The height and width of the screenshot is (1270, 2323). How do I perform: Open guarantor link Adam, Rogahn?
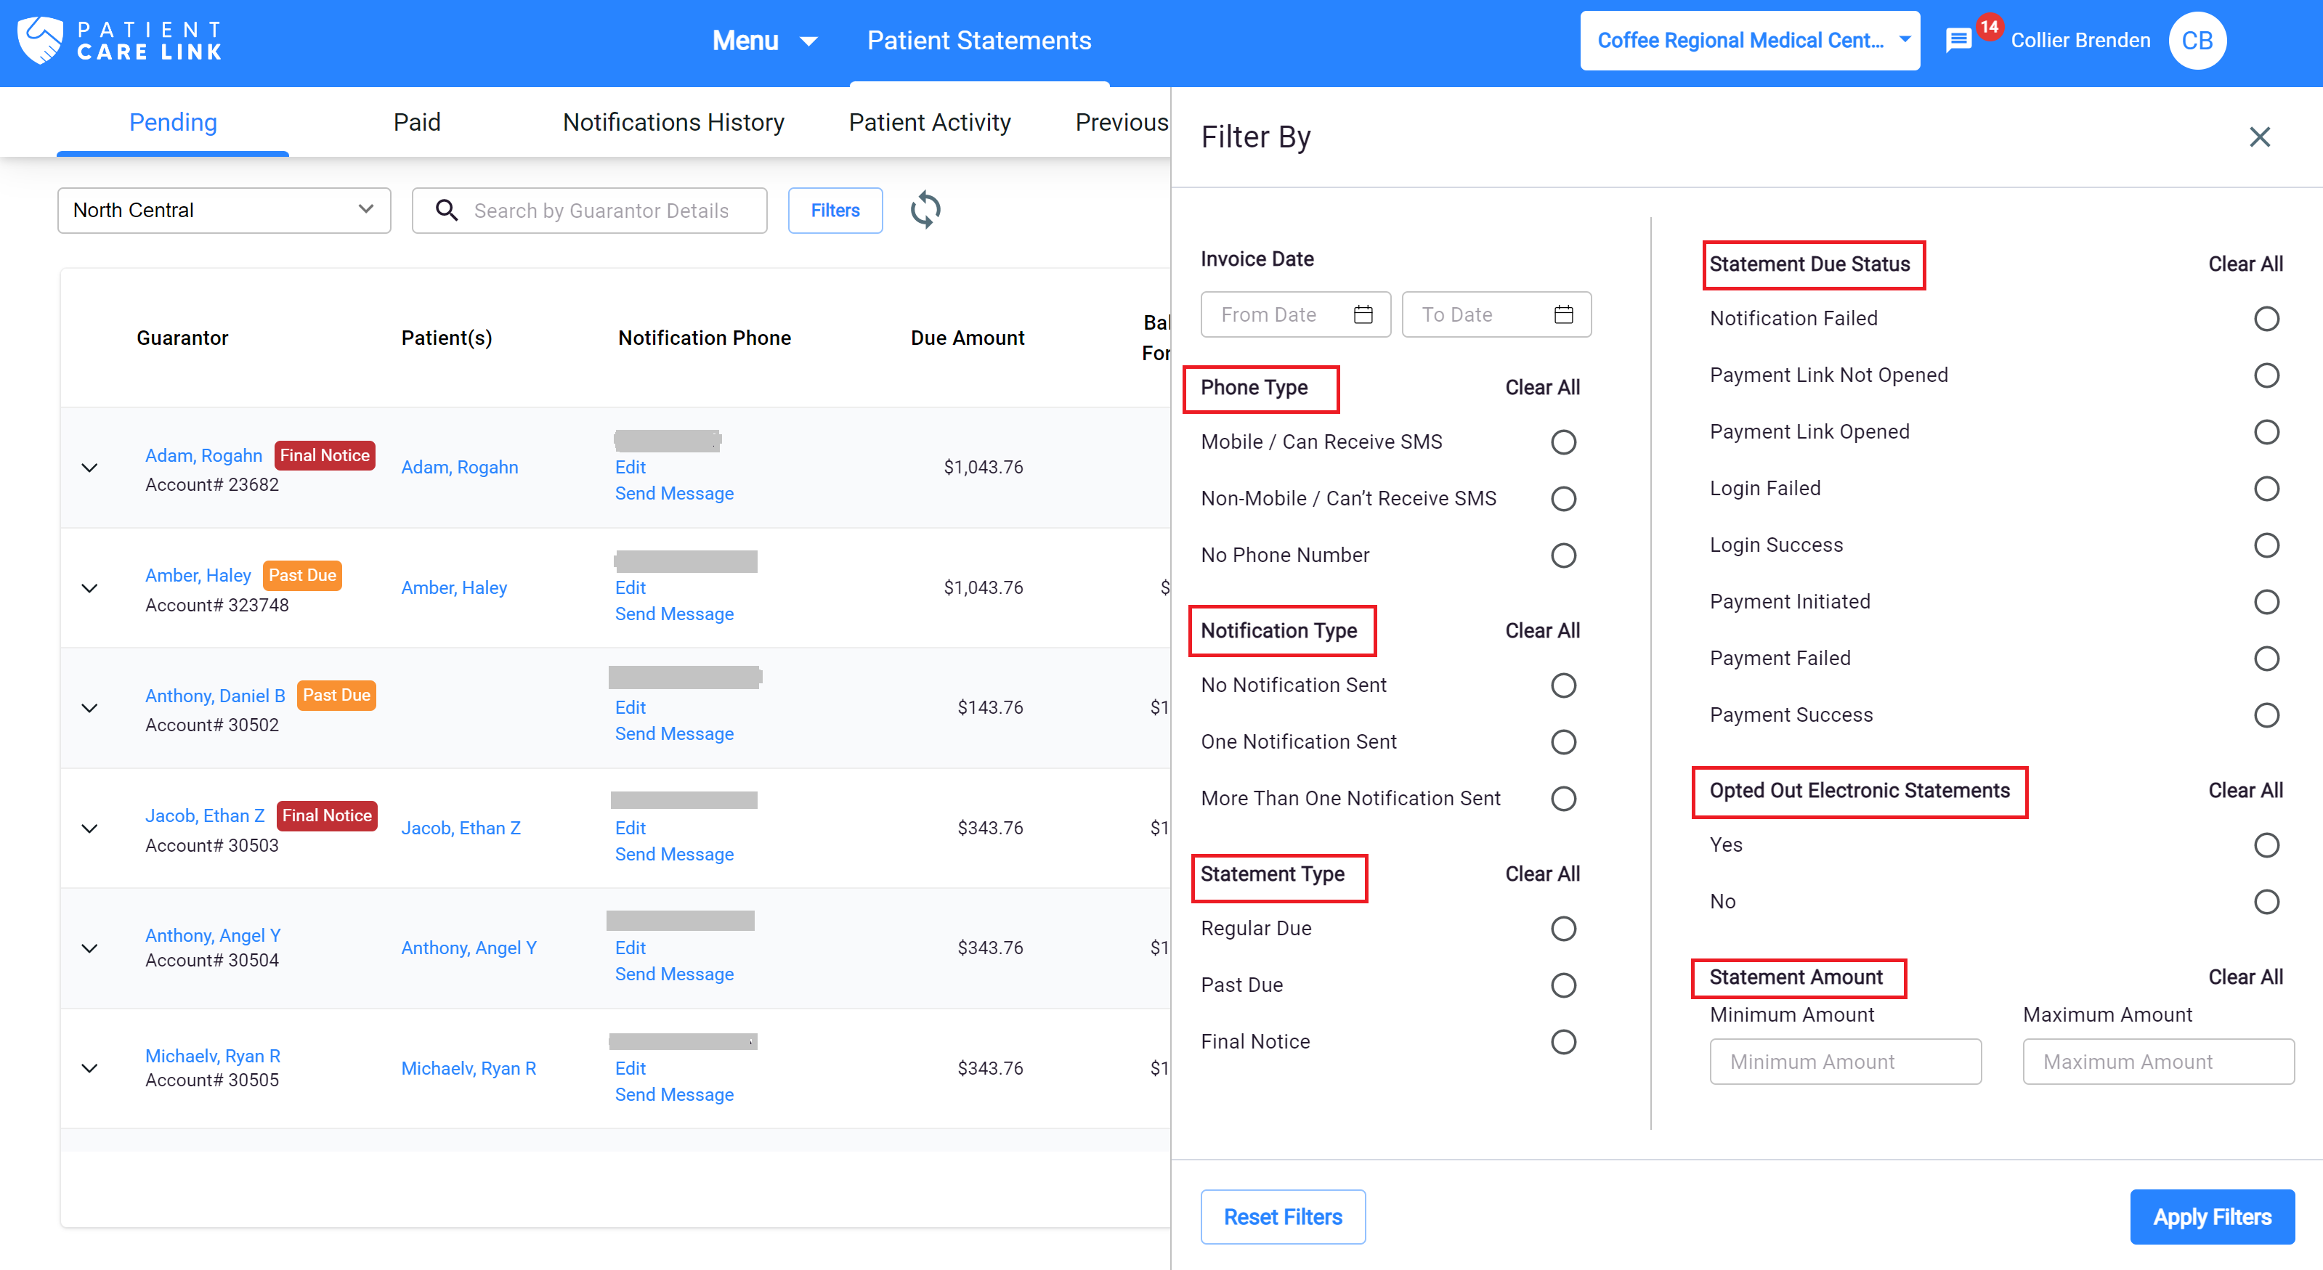[x=204, y=456]
